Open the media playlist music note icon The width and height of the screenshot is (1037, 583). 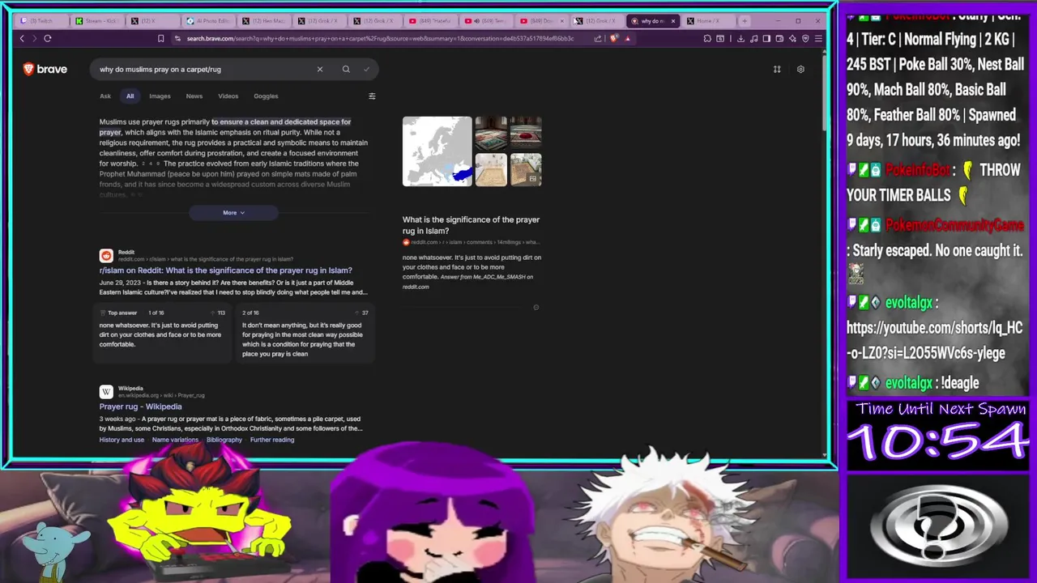click(753, 38)
